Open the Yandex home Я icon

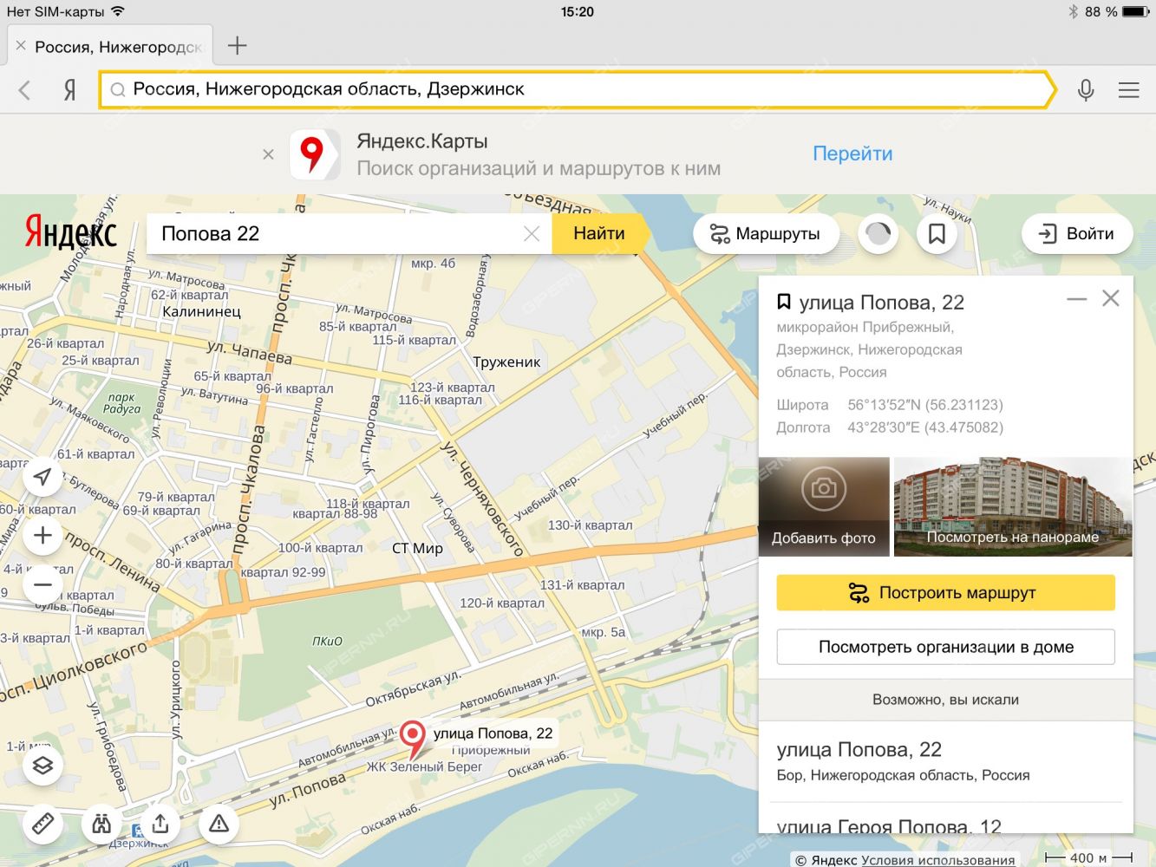tap(70, 89)
